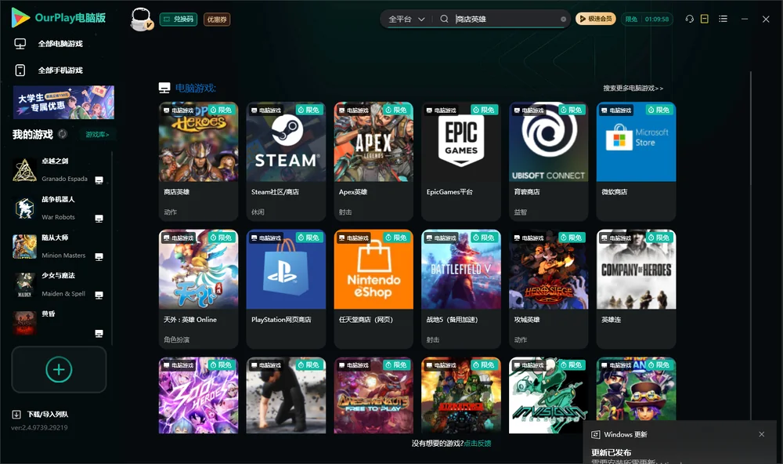Open the PlayStation网页商店 card

pos(286,289)
